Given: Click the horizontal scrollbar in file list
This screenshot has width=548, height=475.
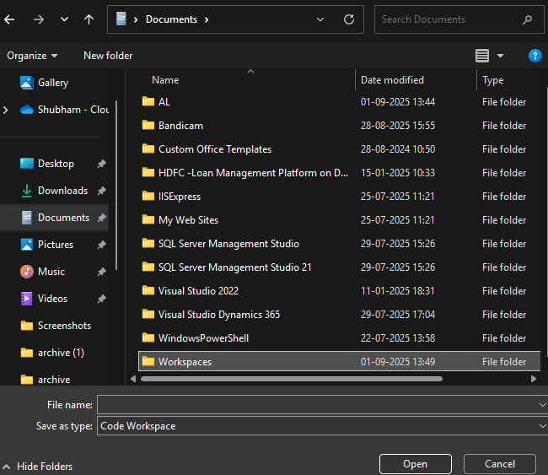Looking at the screenshot, I should 291,379.
